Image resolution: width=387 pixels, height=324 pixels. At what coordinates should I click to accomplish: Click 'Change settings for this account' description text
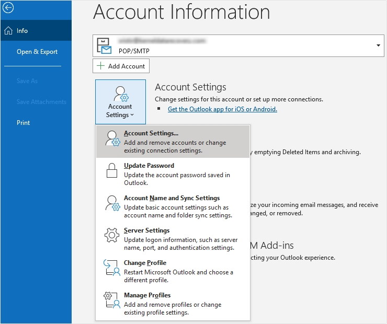click(239, 99)
